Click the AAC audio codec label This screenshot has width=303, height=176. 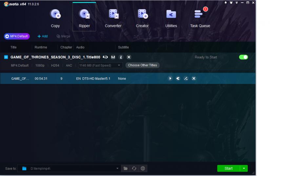point(69,65)
